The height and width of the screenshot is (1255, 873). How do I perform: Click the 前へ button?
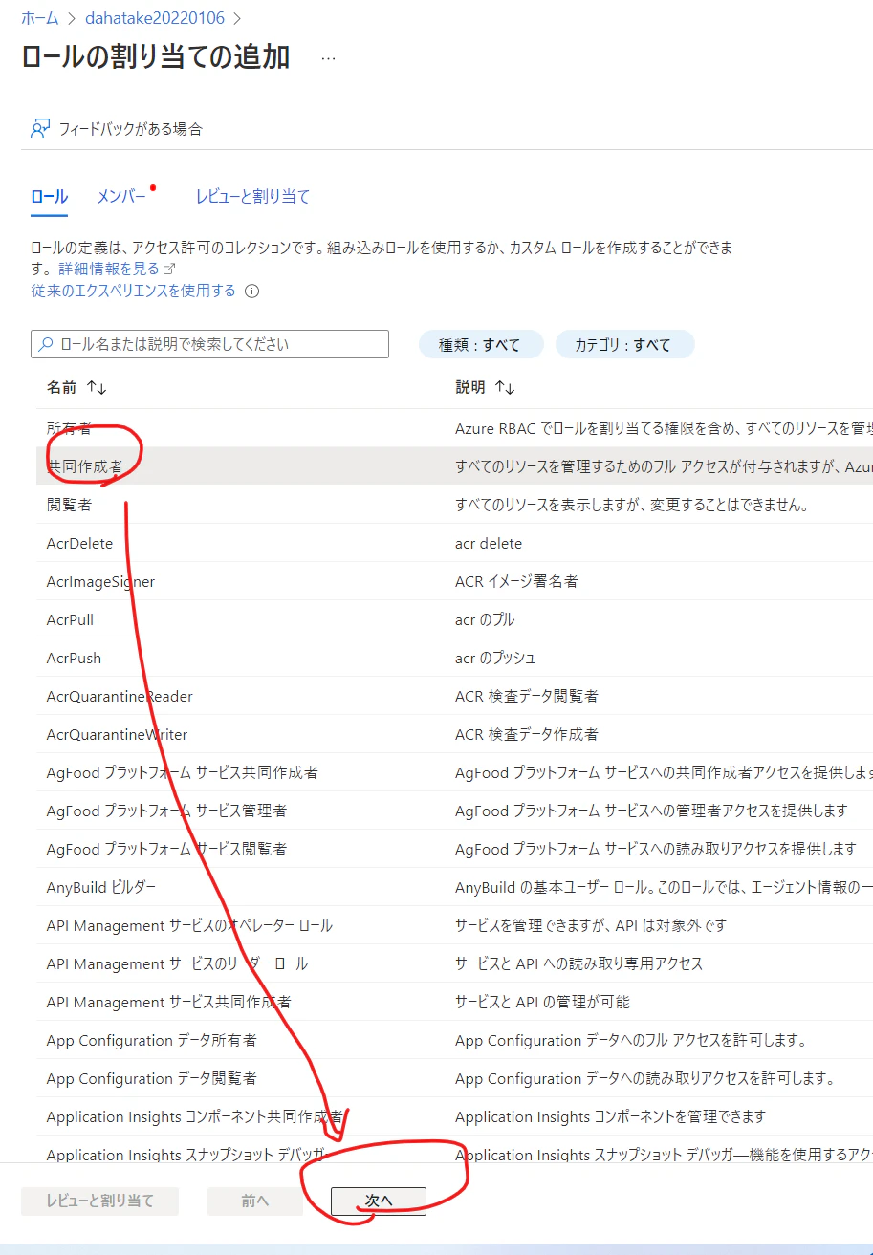(x=255, y=1201)
